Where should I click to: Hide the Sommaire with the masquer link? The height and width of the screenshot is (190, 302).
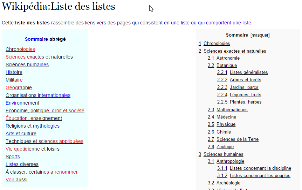pos(260,35)
